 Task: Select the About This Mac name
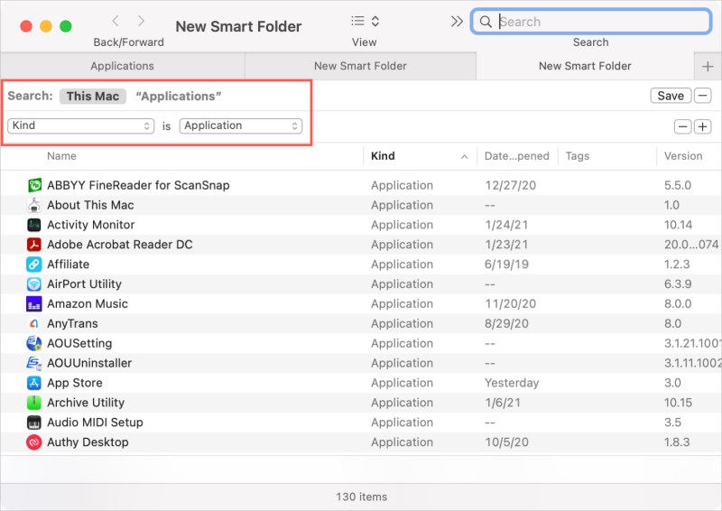pos(90,205)
